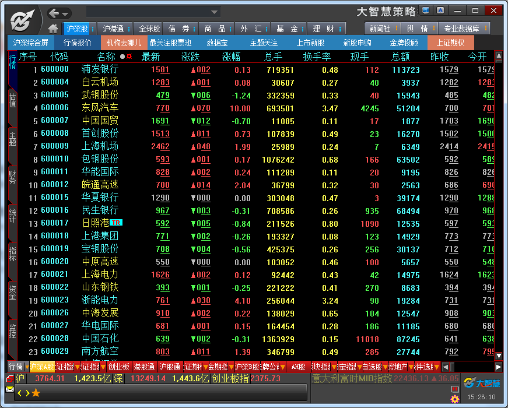Expand the 沪深B股 bottom tab
Image resolution: width=508 pixels, height=408 pixels.
[x=247, y=367]
